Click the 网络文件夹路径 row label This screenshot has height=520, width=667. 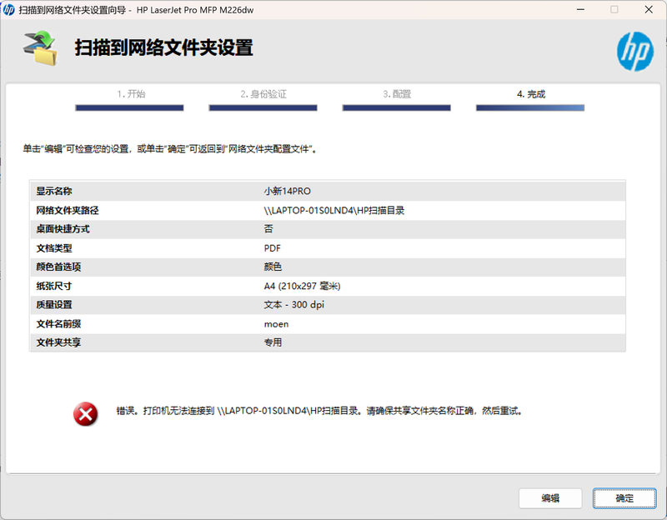[x=68, y=211]
